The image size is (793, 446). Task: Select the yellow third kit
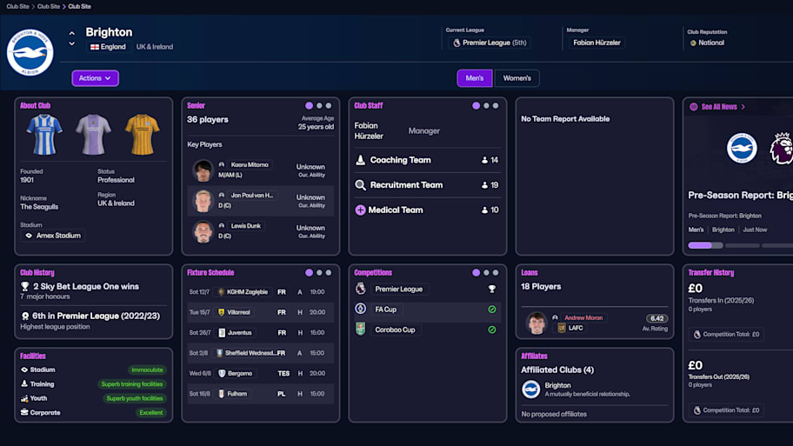click(x=142, y=134)
